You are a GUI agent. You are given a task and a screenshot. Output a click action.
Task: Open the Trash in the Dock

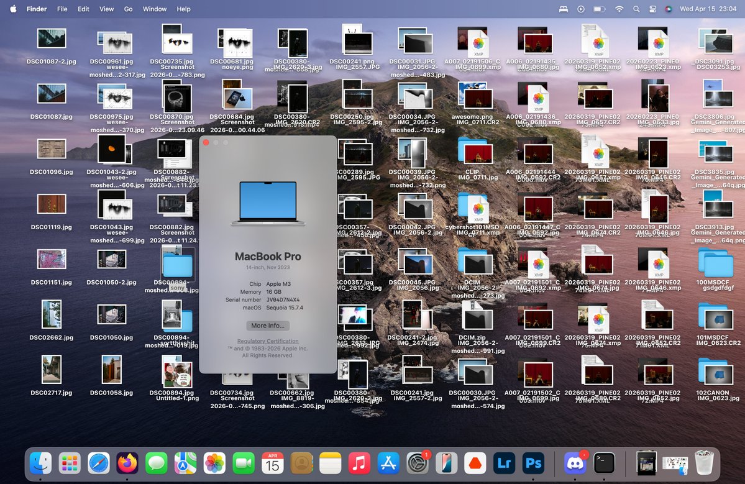pos(704,463)
